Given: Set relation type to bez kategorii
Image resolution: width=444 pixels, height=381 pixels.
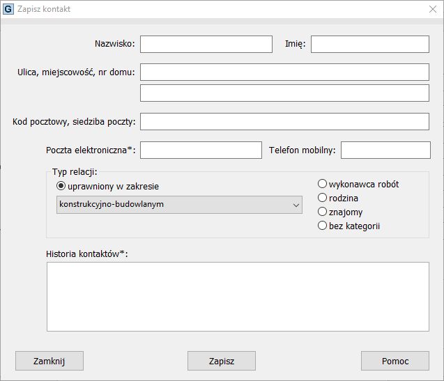Looking at the screenshot, I should 322,226.
